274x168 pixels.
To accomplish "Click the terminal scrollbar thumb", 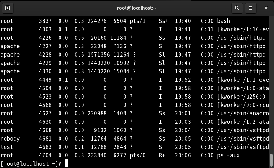I will coord(271,160).
